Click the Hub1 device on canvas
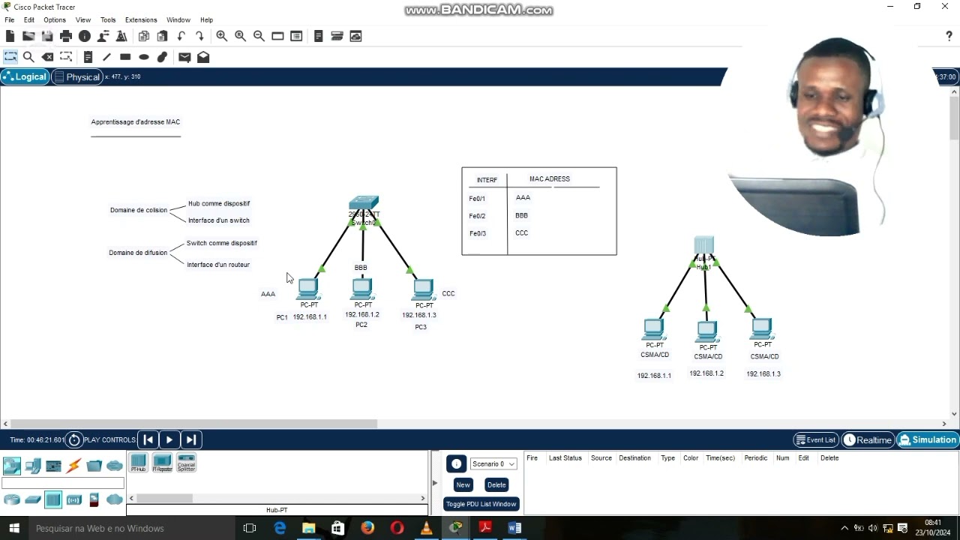This screenshot has height=540, width=960. 703,246
